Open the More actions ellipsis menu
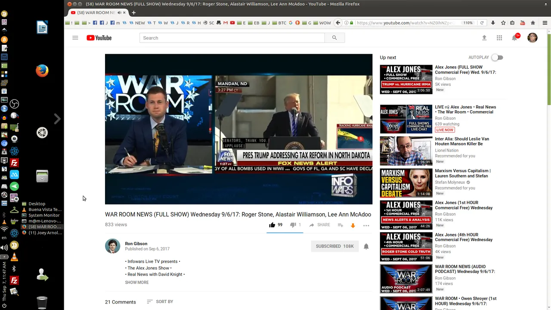 (366, 225)
